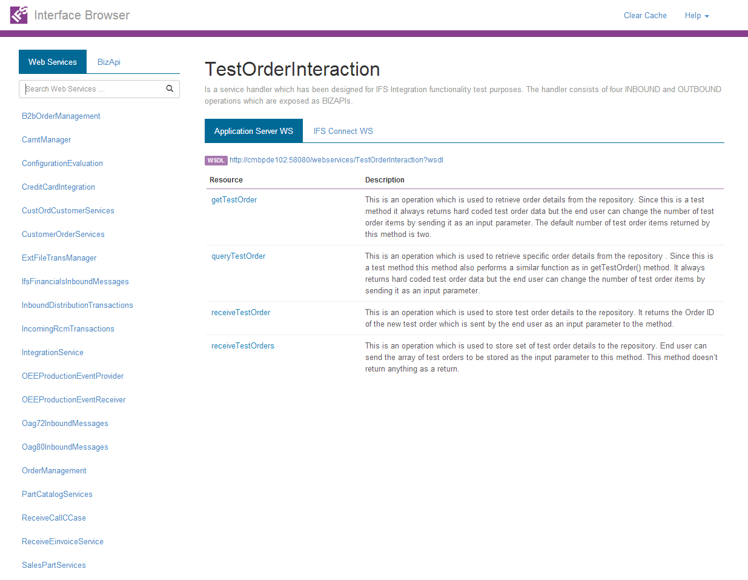
Task: Select B2bOrderManagement in the sidebar
Action: click(x=61, y=116)
